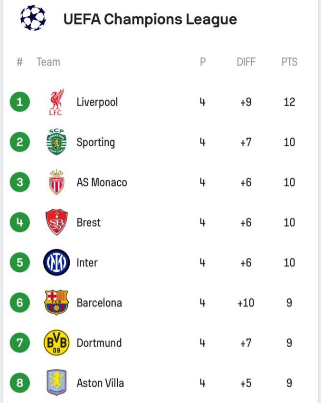
Task: Tap the AS Monaco crest
Action: [56, 182]
